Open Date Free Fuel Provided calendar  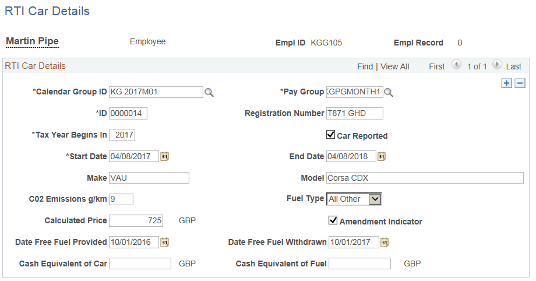164,242
